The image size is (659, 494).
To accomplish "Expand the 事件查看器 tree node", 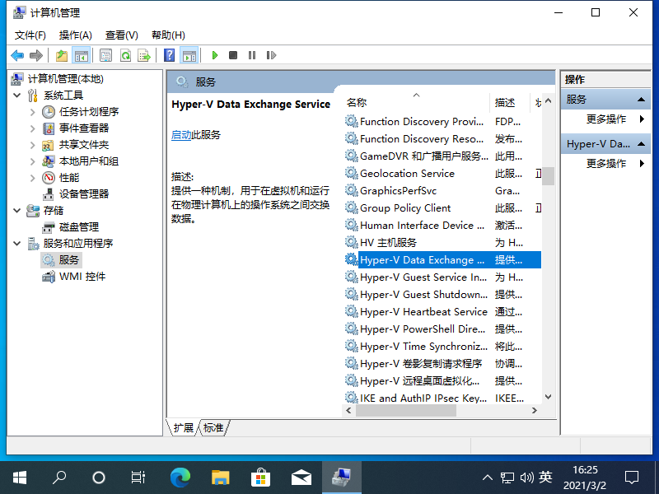I will click(34, 127).
